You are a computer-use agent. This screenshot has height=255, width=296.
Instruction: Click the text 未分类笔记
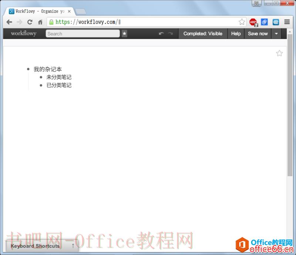coord(59,77)
